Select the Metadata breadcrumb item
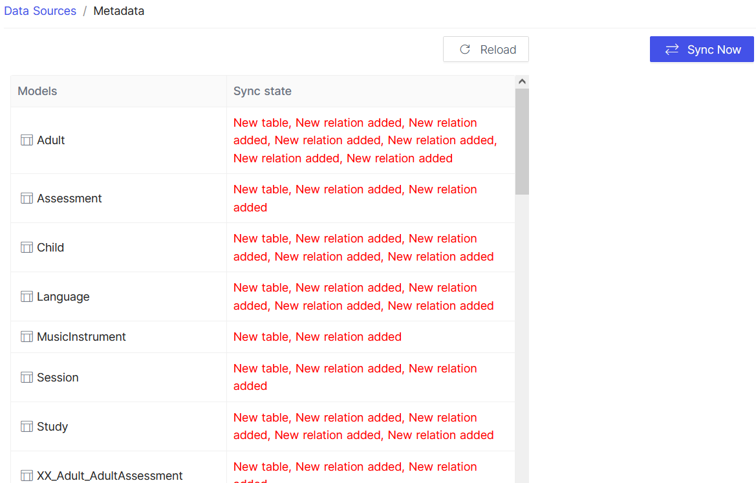The height and width of the screenshot is (483, 756). pos(118,11)
